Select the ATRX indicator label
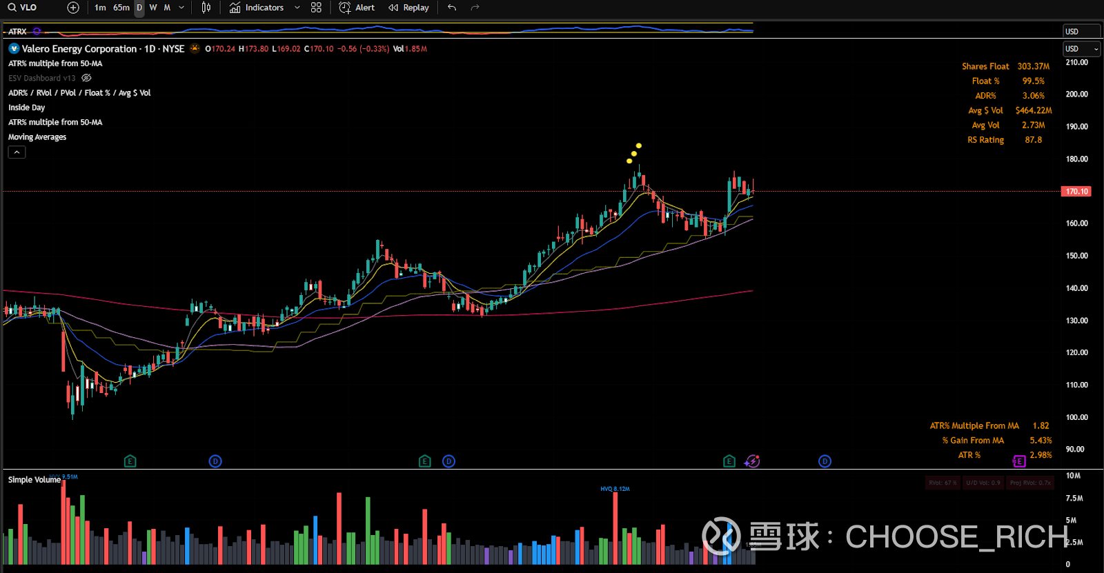 17,32
